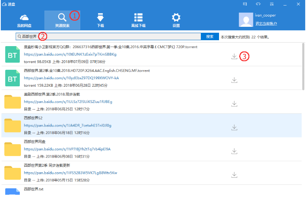This screenshot has width=306, height=201.
Task: Click the ivan_cooper user avatar
Action: [x=246, y=20]
